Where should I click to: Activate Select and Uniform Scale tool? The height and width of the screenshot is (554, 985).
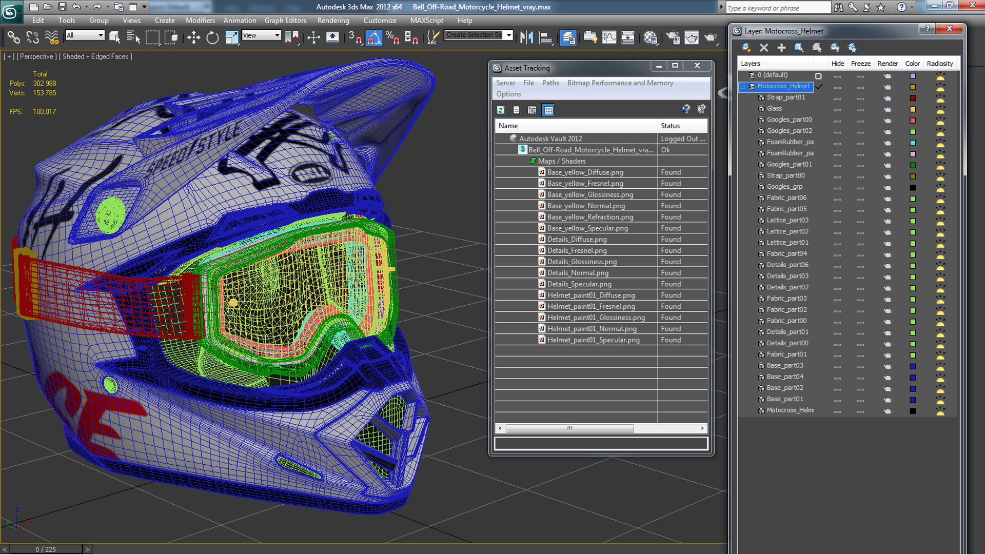[x=232, y=37]
